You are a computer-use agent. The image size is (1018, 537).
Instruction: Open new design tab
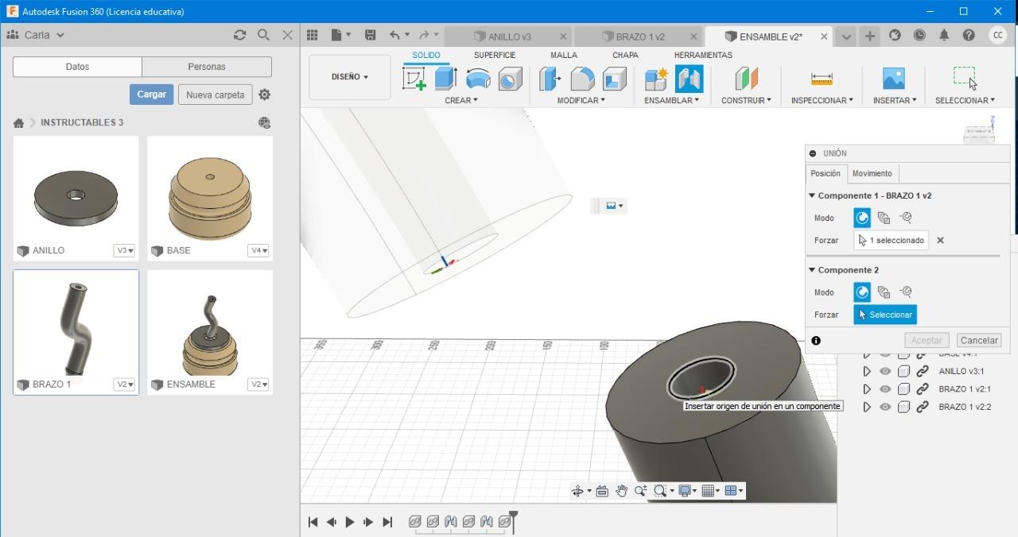coord(870,36)
